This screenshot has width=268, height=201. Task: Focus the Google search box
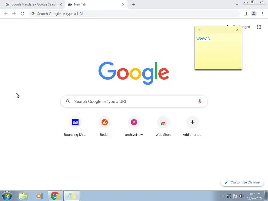click(134, 101)
